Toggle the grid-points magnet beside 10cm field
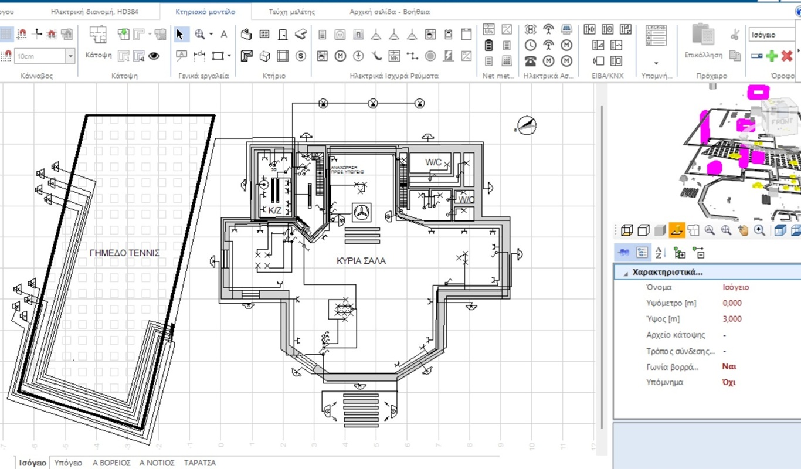The width and height of the screenshot is (801, 469). (x=6, y=56)
